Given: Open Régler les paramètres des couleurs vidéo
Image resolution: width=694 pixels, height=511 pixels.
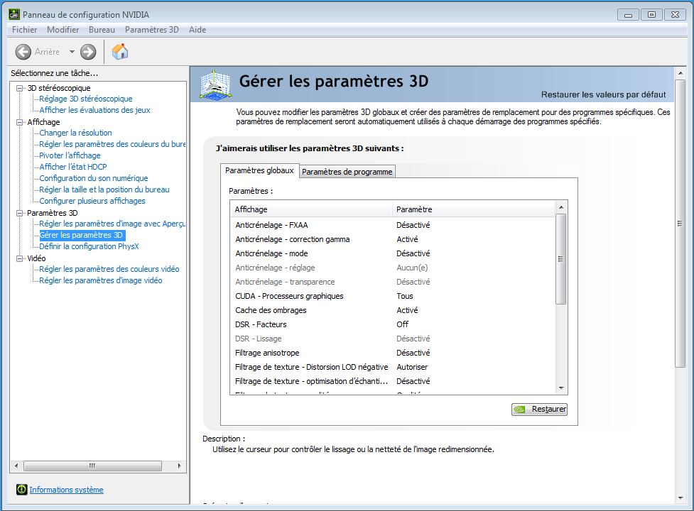Looking at the screenshot, I should (109, 269).
